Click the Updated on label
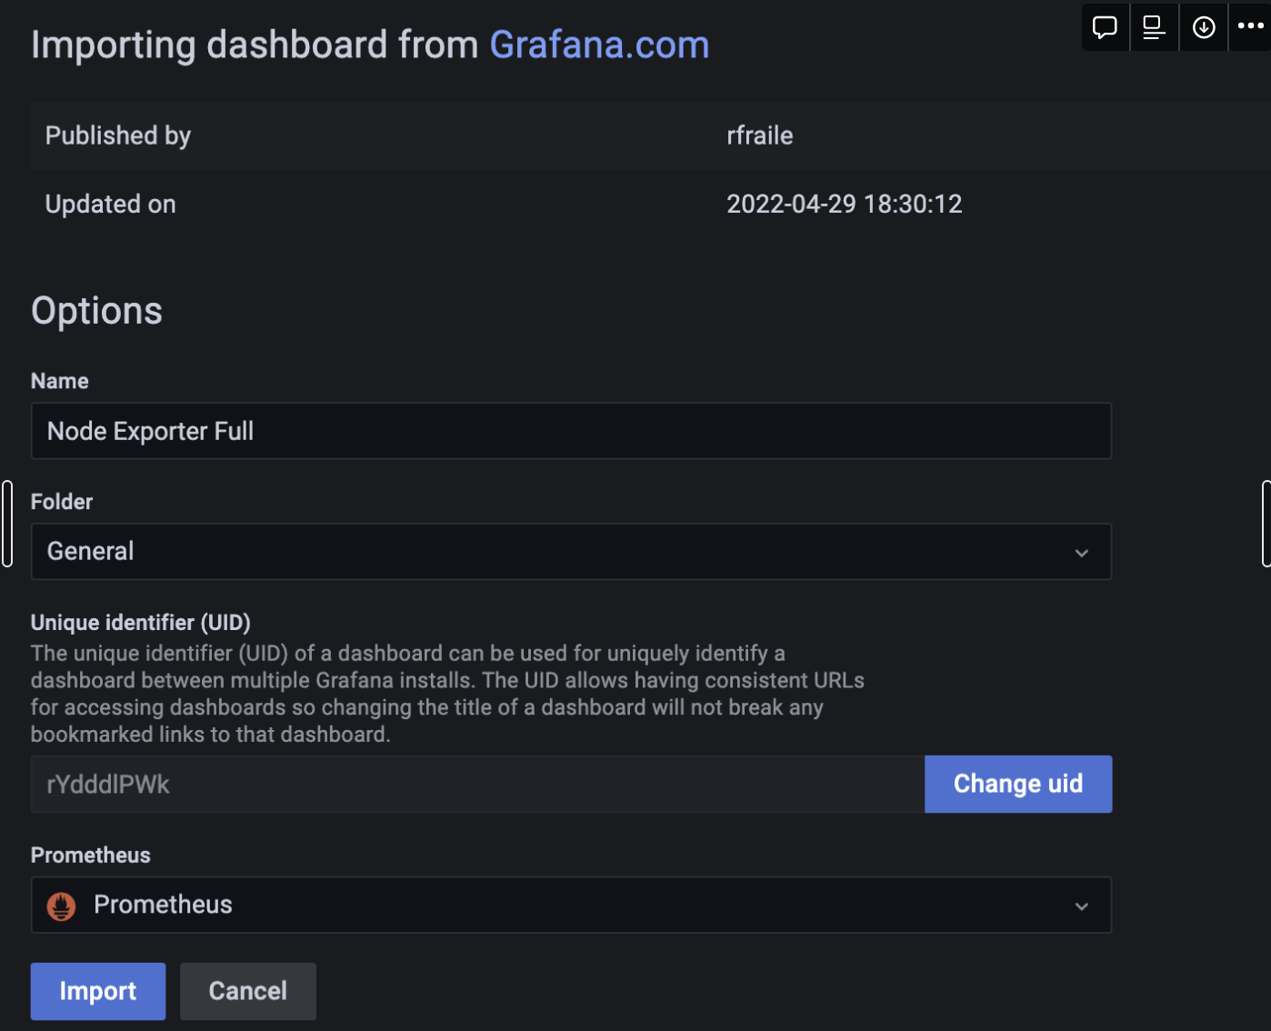Viewport: 1271px width, 1031px height. click(x=111, y=204)
